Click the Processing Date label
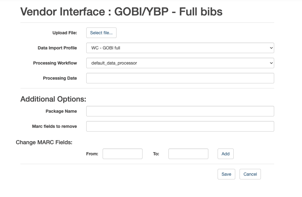 pos(60,78)
